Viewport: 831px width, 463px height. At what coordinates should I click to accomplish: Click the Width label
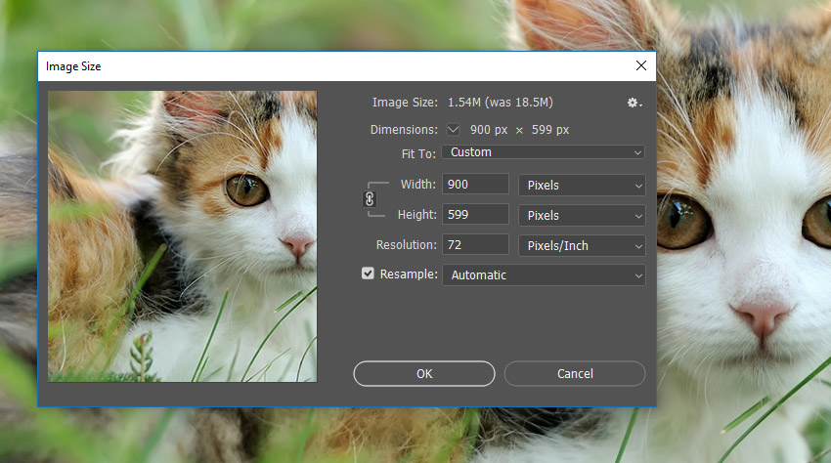pyautogui.click(x=417, y=185)
